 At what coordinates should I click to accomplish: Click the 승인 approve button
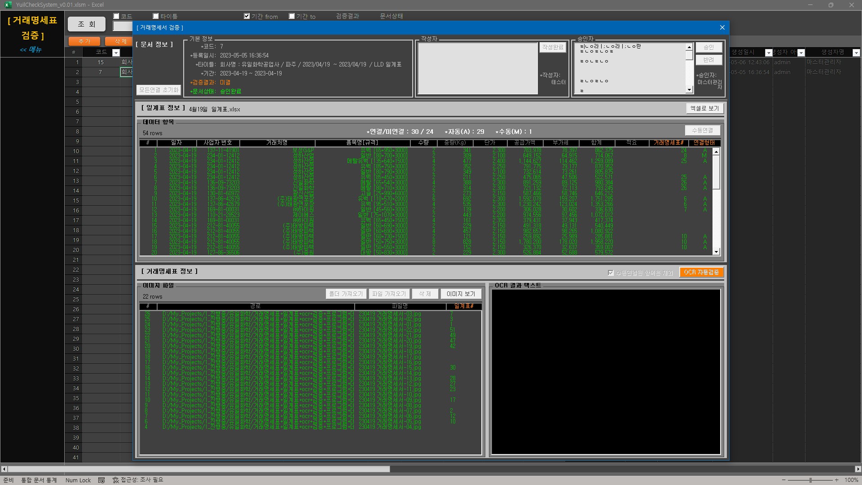709,47
